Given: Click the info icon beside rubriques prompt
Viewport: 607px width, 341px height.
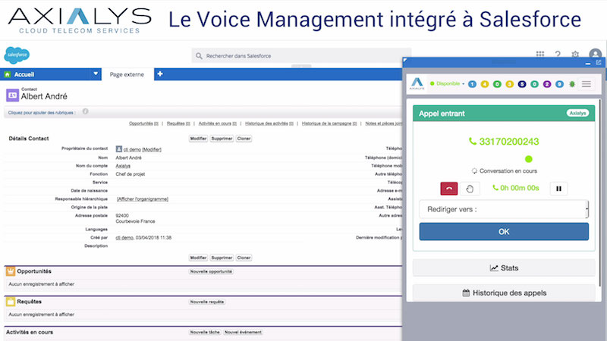Looking at the screenshot, I should 85,111.
